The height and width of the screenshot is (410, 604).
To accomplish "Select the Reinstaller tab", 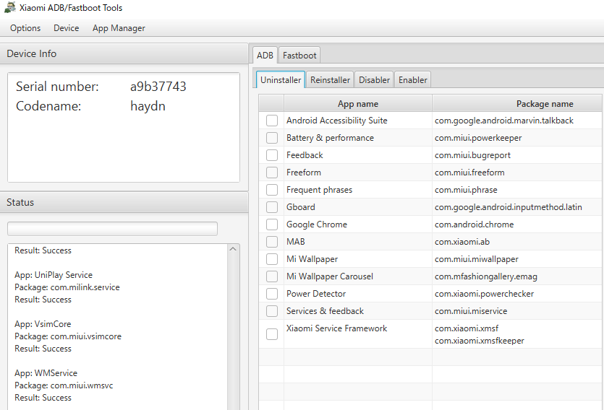I will 330,80.
